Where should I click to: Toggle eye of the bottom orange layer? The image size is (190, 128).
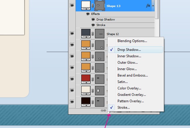[72, 68]
